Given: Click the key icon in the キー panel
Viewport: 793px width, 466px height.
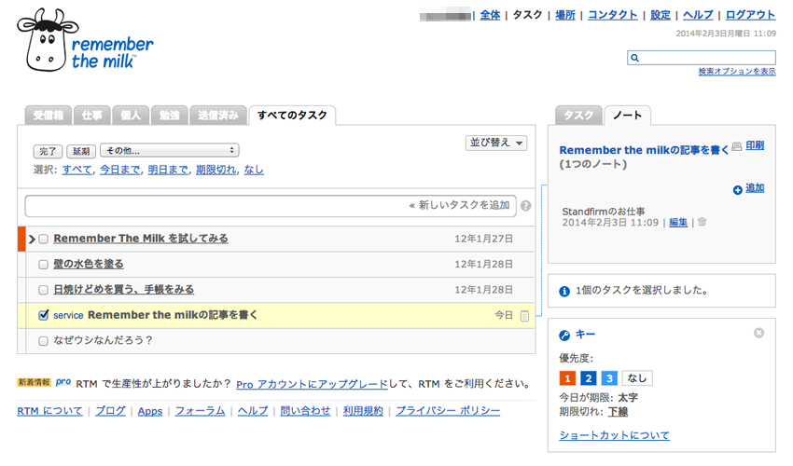Looking at the screenshot, I should [564, 336].
